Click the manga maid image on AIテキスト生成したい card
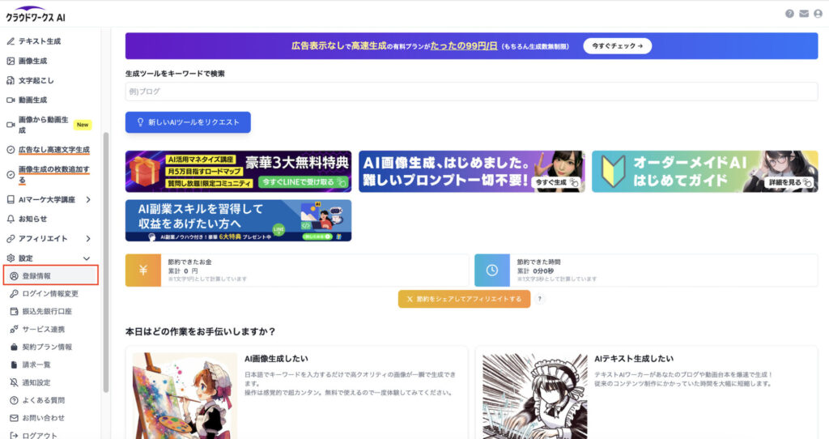Screen dimensions: 829x439 pyautogui.click(x=534, y=395)
